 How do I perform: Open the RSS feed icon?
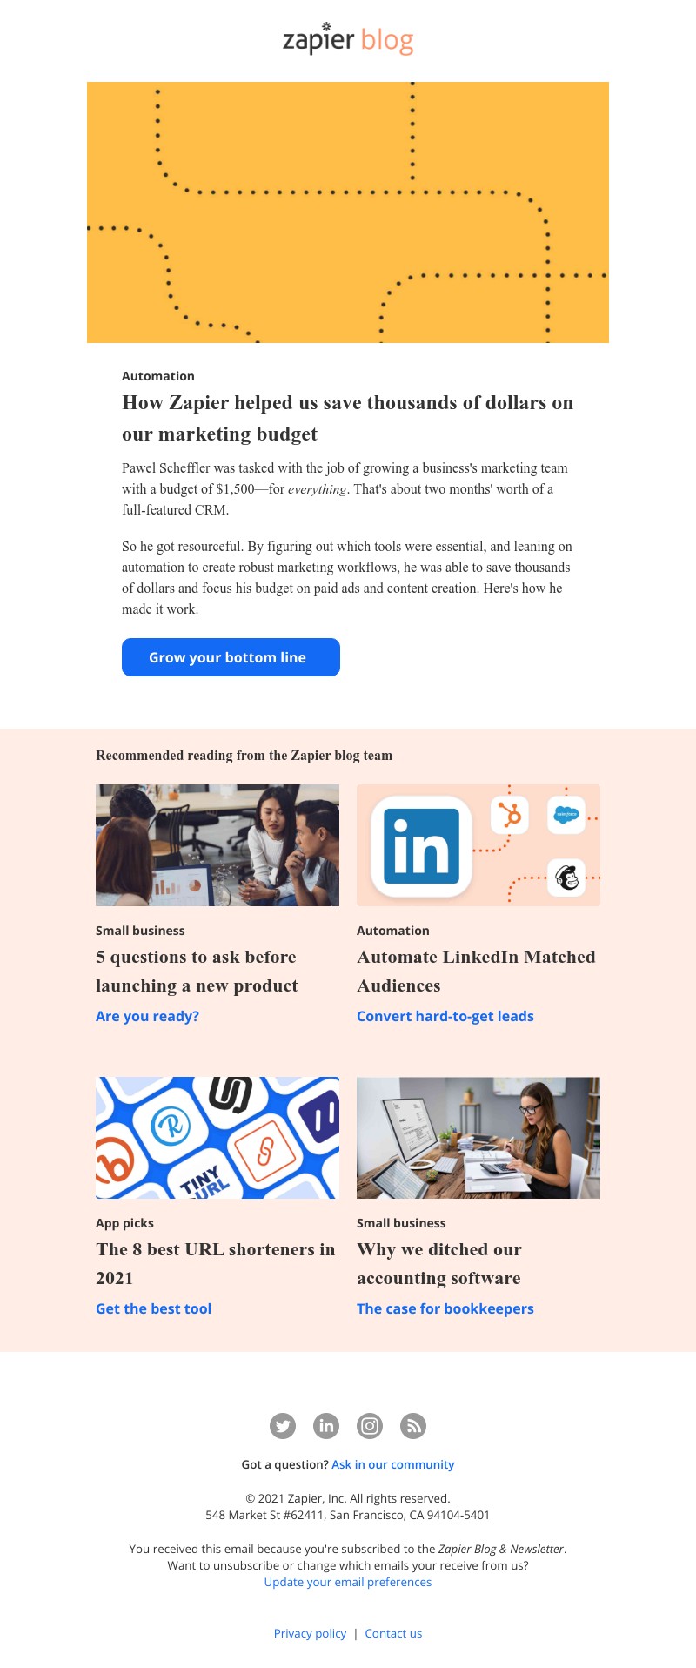(413, 1426)
